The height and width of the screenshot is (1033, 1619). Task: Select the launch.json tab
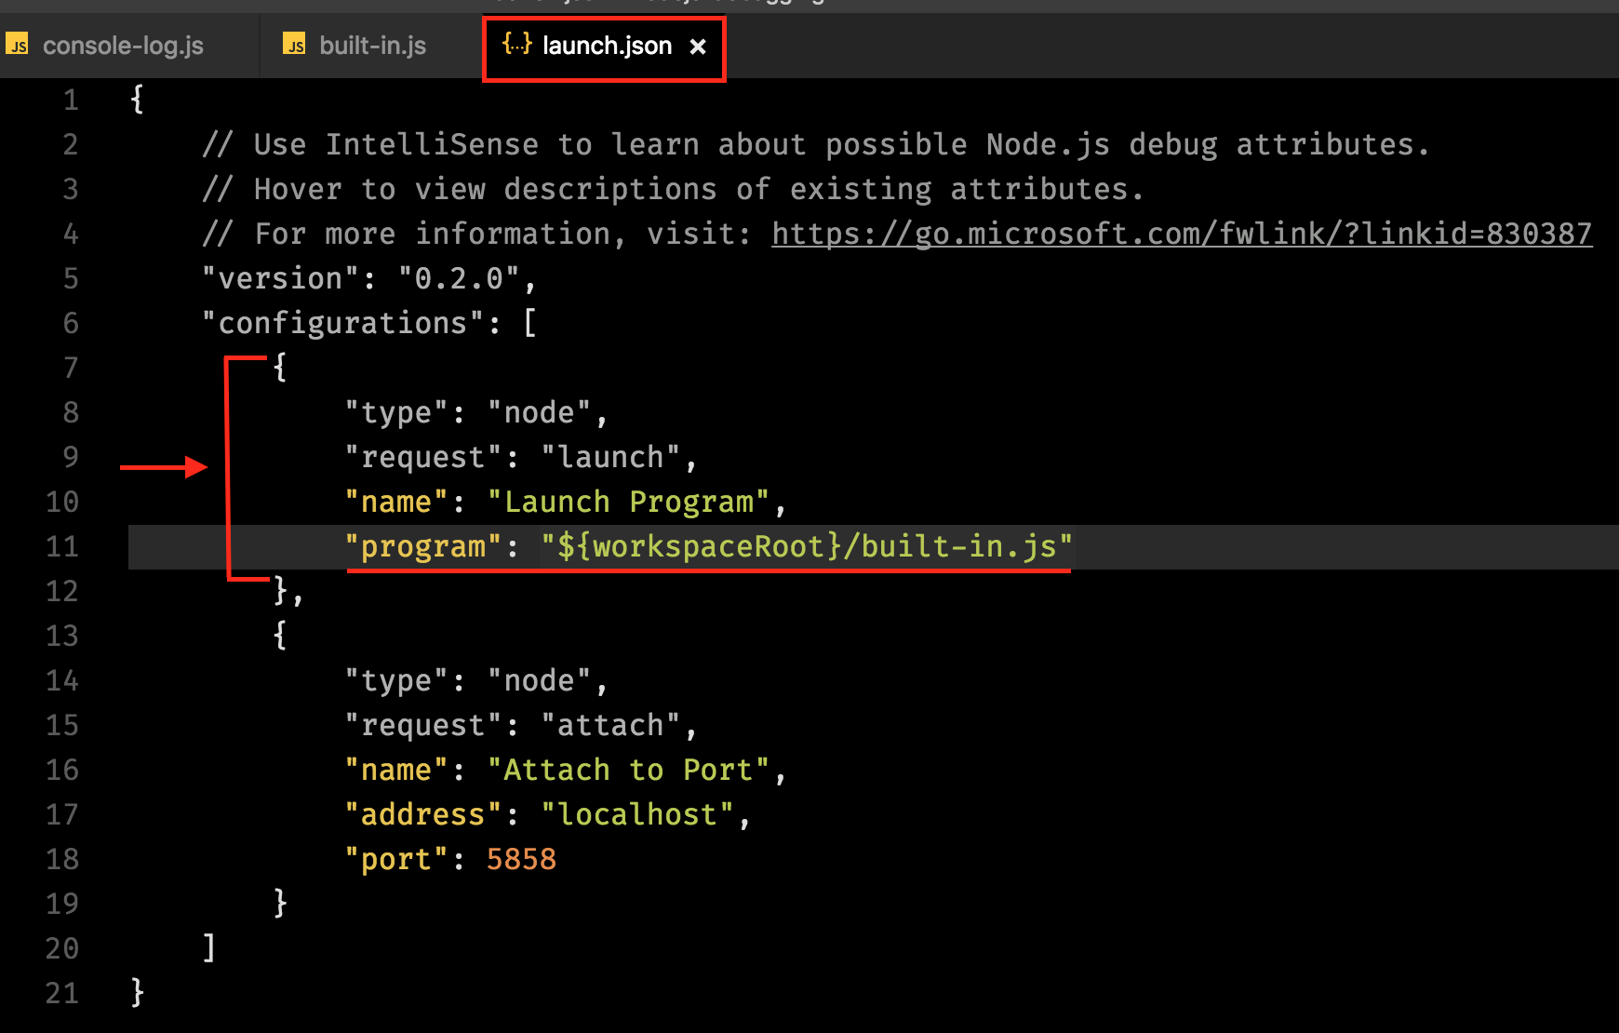[x=607, y=46]
